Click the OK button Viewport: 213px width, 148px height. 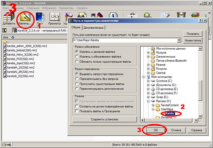pos(156,130)
